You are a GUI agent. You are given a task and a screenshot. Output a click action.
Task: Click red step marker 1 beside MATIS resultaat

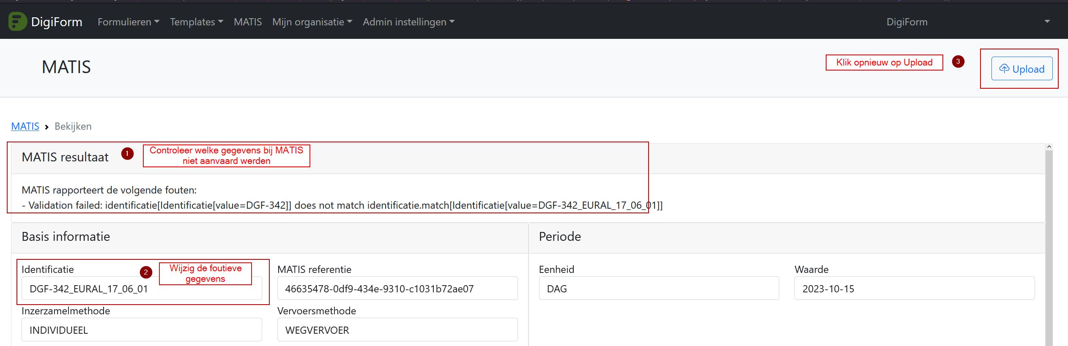[127, 154]
